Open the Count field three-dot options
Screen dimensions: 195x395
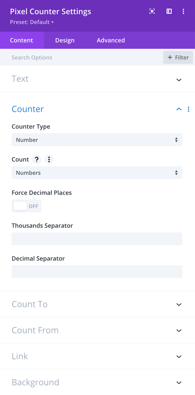(x=49, y=160)
